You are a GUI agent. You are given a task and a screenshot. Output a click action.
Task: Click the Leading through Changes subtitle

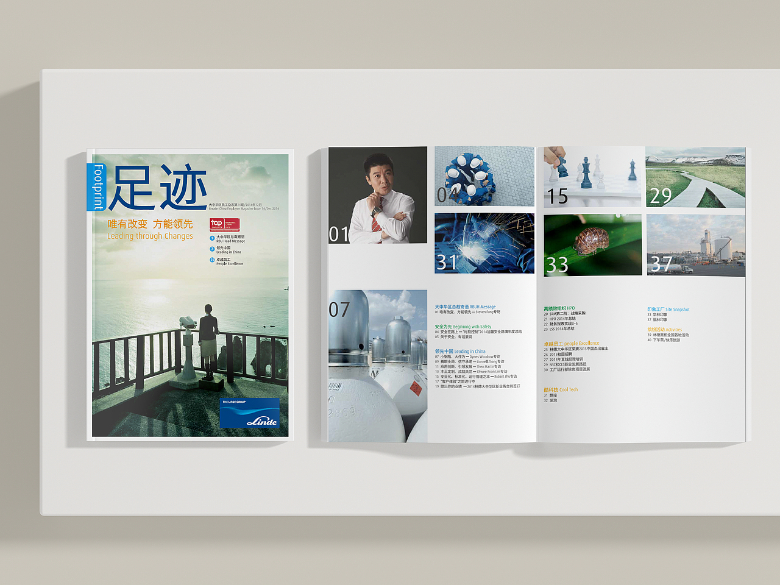[x=150, y=236]
